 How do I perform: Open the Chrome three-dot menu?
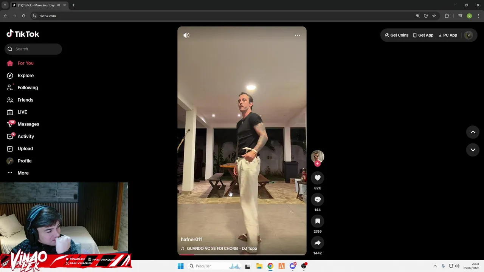coord(478,16)
